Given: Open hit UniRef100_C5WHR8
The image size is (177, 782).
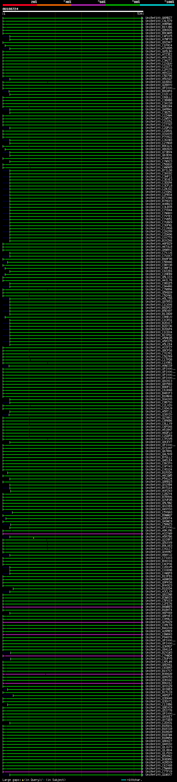Looking at the screenshot, I should [x=159, y=768].
